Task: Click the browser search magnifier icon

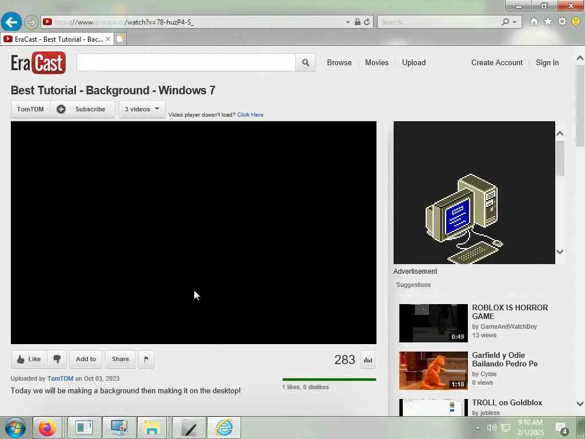Action: [505, 22]
